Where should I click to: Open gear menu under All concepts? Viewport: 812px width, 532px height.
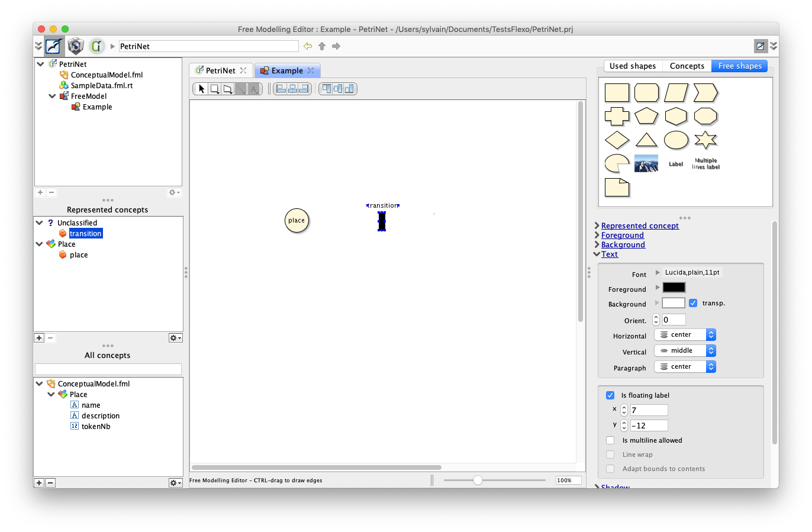click(175, 483)
